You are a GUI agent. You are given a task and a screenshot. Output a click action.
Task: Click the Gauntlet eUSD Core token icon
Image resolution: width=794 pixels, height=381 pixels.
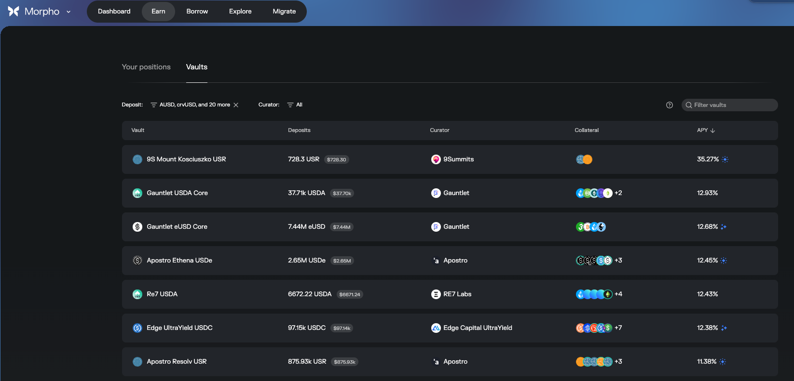click(x=137, y=227)
